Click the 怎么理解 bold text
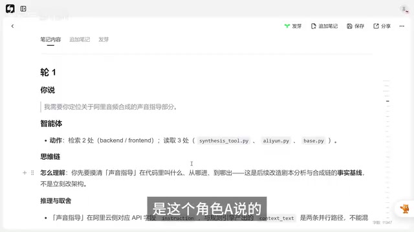414x232 pixels. 52,173
